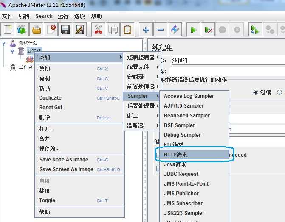Open the 文件 menu

tap(8, 16)
